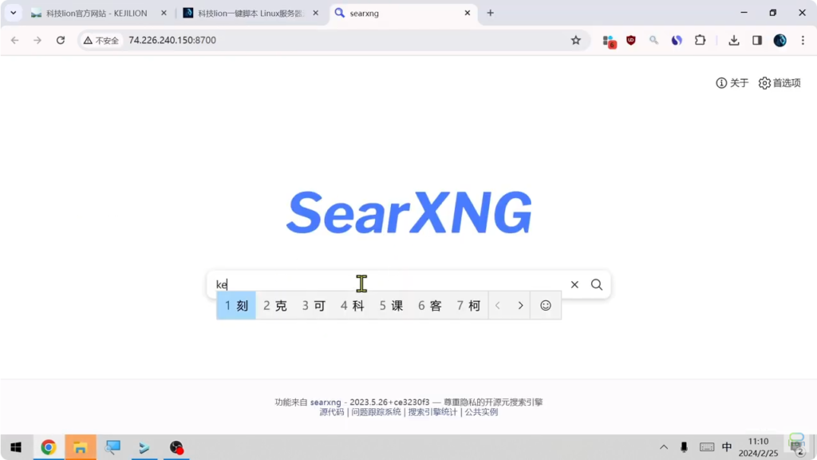Open preferences via the 首选项 gear

[x=780, y=83]
